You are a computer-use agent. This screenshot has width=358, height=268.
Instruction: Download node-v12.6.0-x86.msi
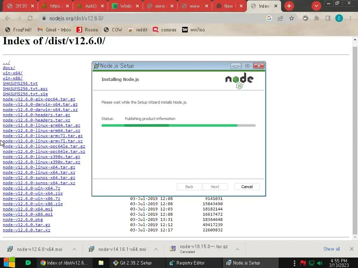pos(28,215)
